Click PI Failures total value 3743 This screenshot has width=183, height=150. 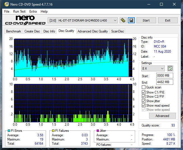click(x=84, y=144)
